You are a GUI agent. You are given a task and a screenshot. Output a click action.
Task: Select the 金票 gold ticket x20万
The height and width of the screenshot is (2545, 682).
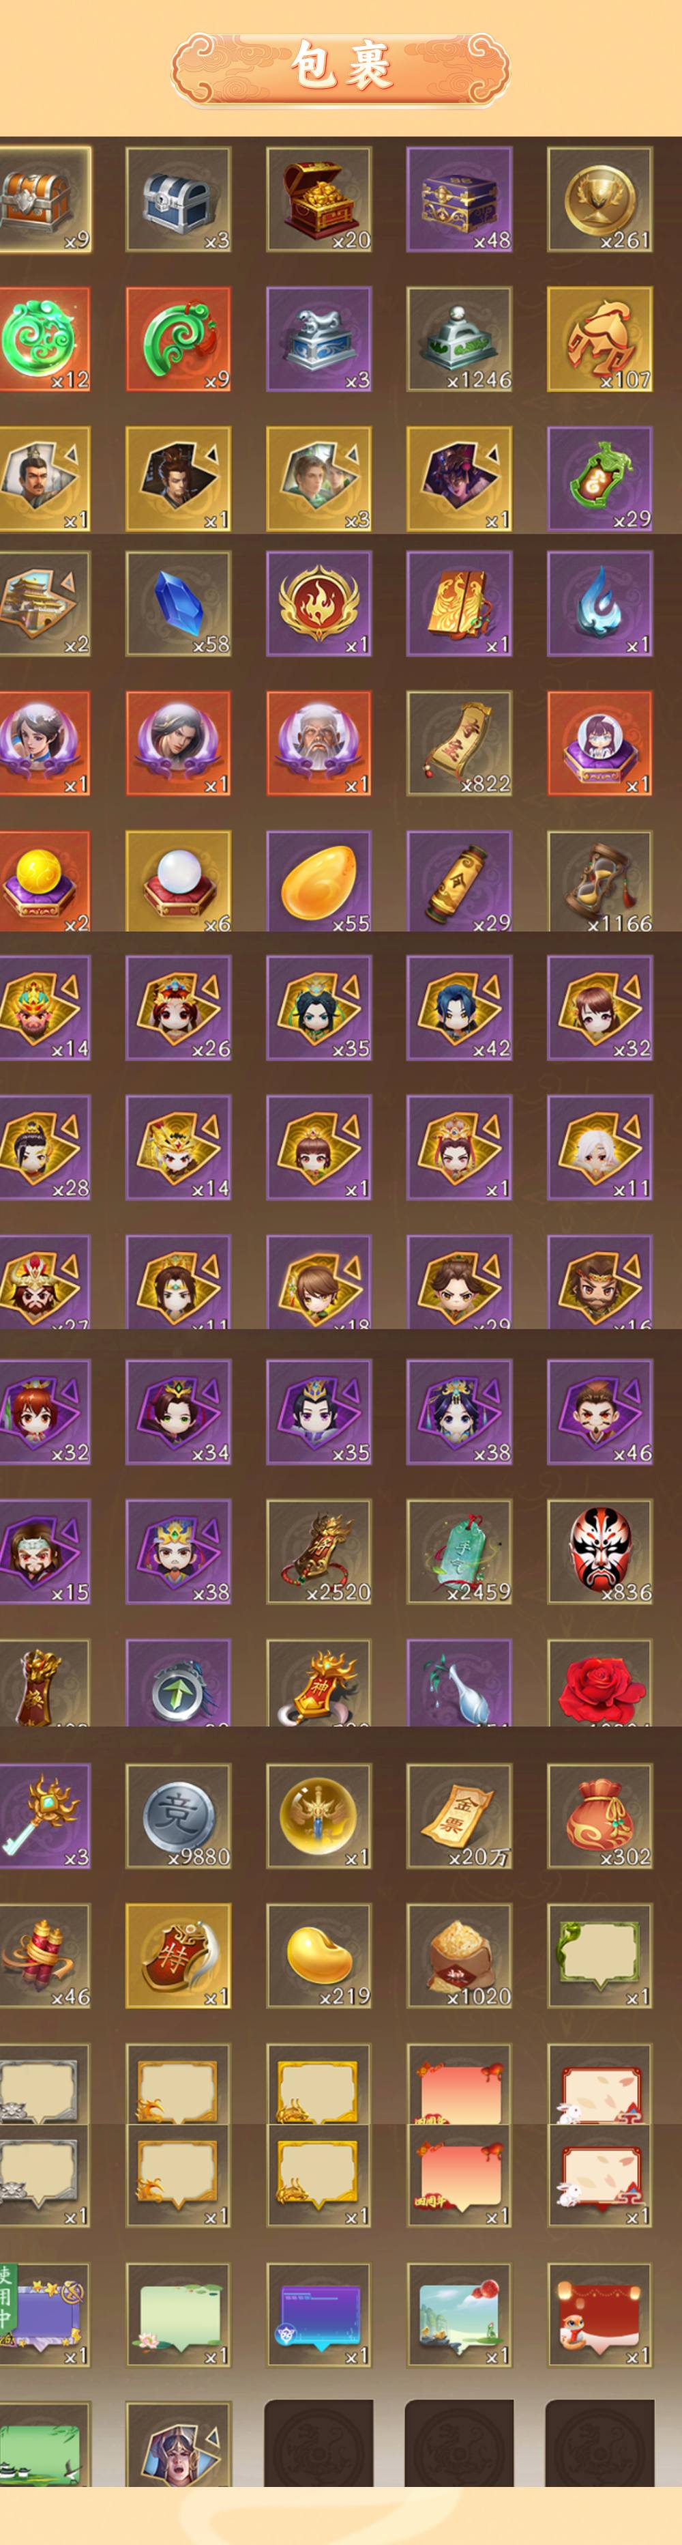(x=459, y=1816)
